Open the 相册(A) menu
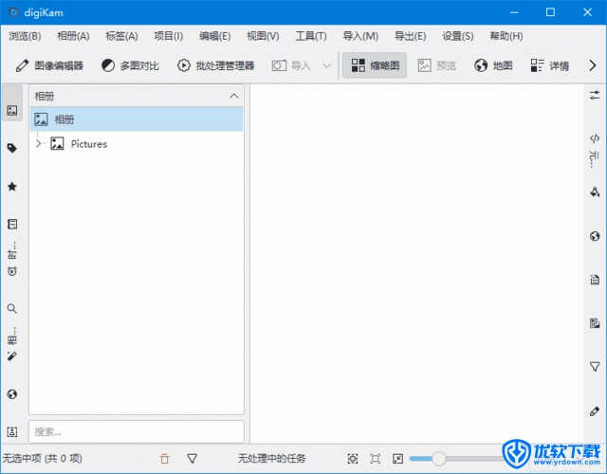This screenshot has height=474, width=607. [x=73, y=36]
